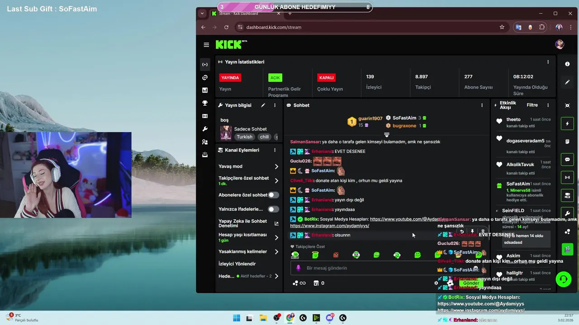
Task: Click İzleyici Yönlendir
Action: point(237,264)
